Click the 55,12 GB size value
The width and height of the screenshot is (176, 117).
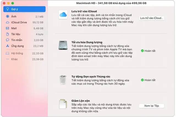(x=38, y=22)
